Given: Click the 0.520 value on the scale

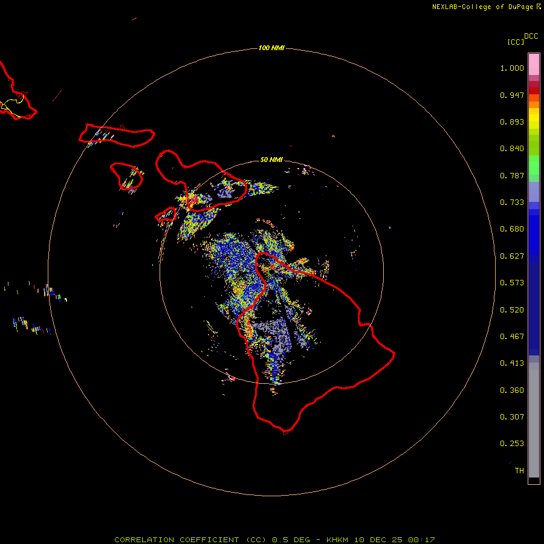Looking at the screenshot, I should 512,310.
